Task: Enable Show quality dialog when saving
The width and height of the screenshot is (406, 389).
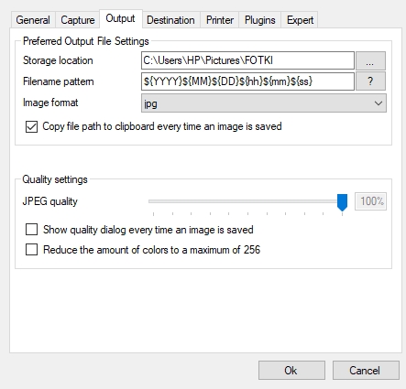Action: (32, 230)
